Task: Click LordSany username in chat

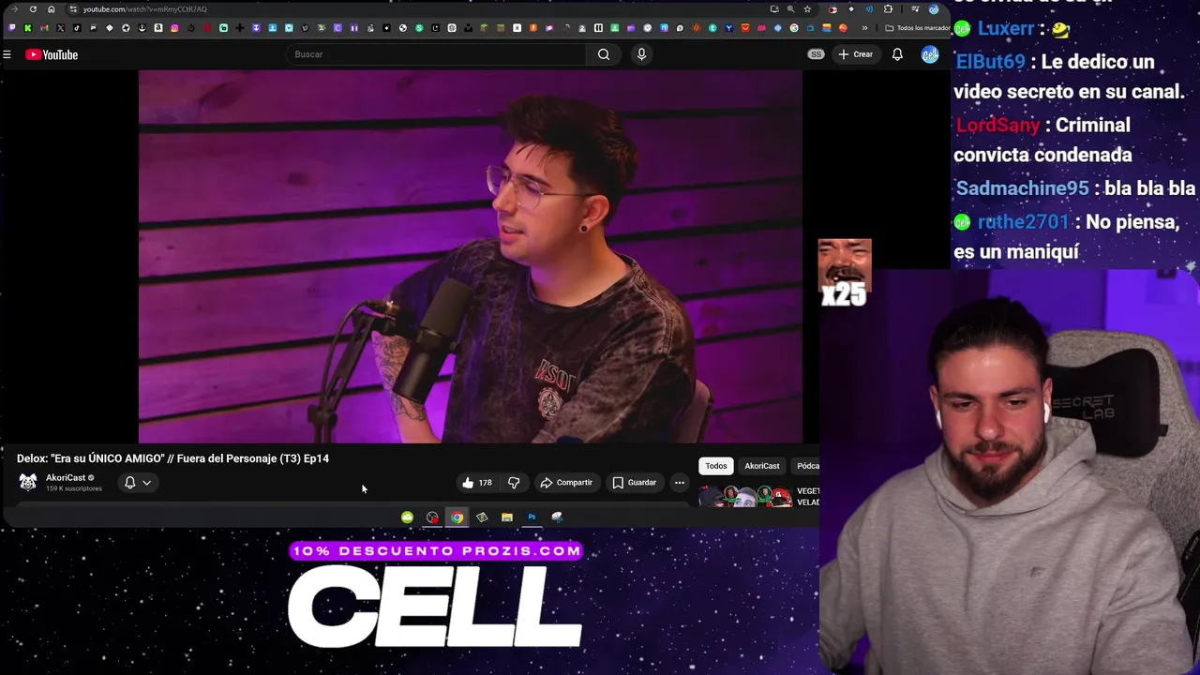Action: 997,125
